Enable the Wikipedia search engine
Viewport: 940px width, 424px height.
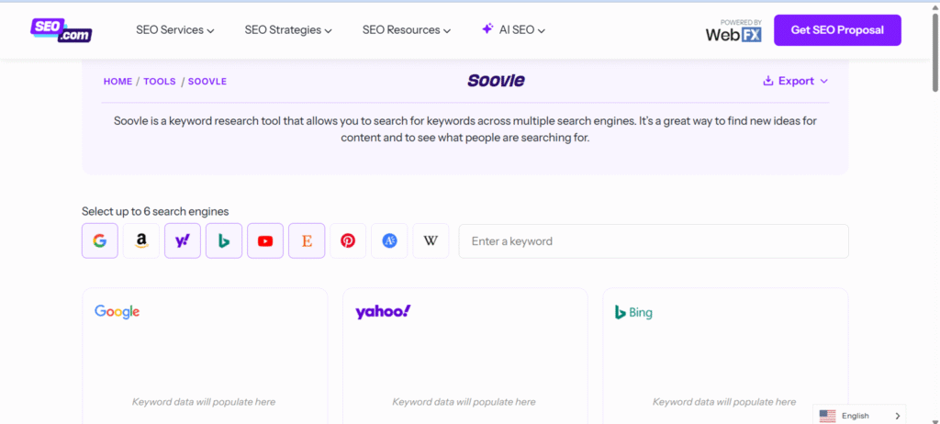[431, 240]
